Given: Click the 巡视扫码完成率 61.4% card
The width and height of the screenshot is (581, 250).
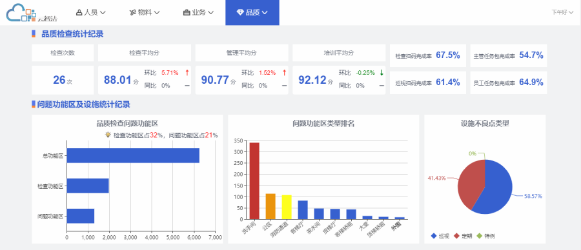Looking at the screenshot, I should [x=428, y=82].
